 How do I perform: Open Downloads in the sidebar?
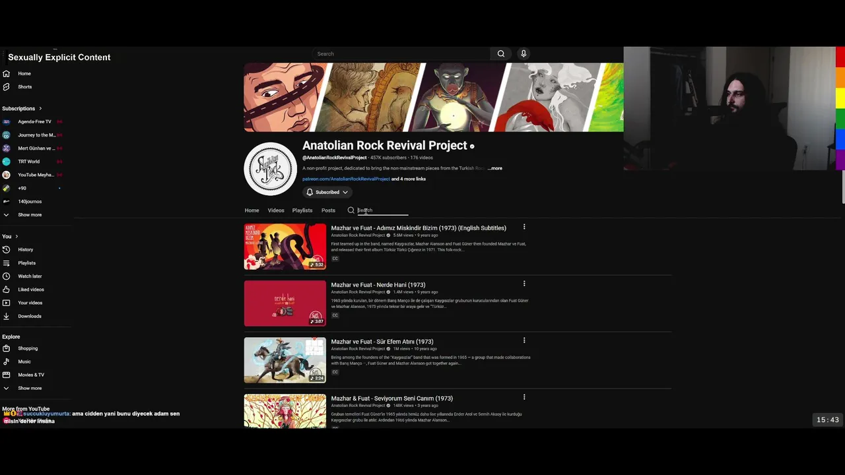tap(29, 316)
